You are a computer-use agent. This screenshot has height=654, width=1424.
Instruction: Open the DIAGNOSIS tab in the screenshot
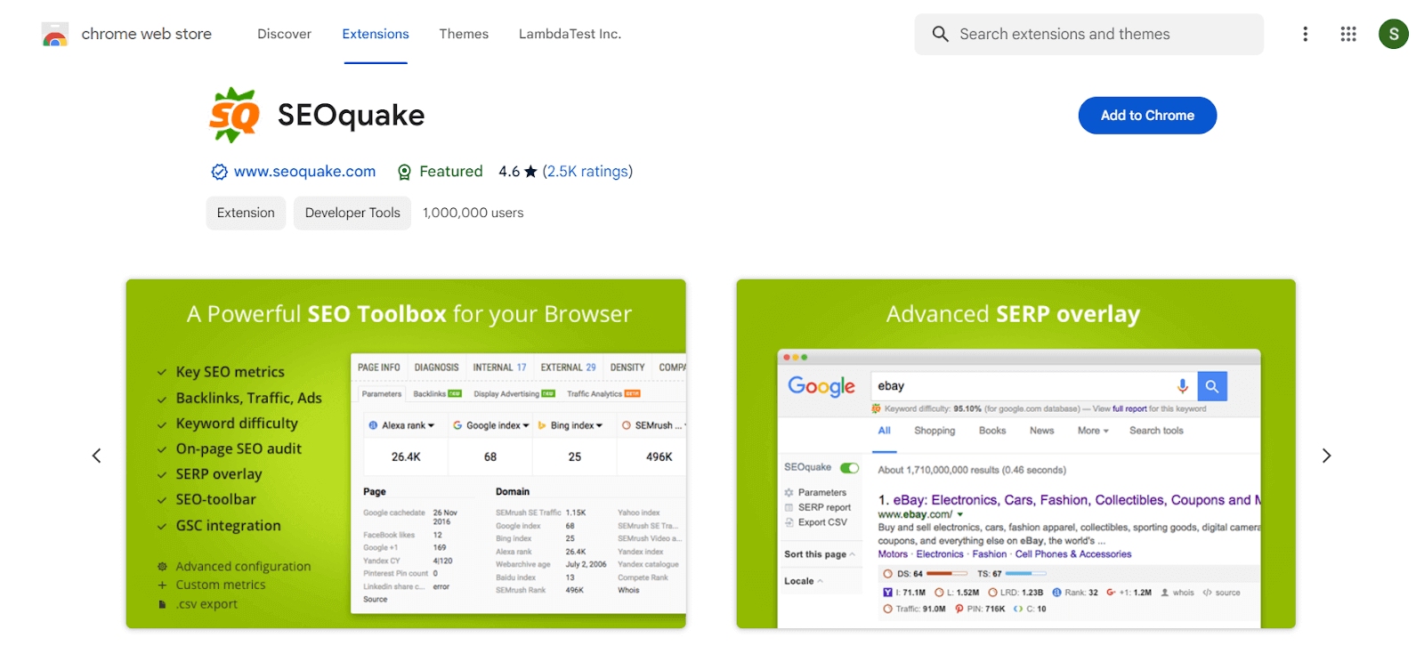[x=436, y=367]
